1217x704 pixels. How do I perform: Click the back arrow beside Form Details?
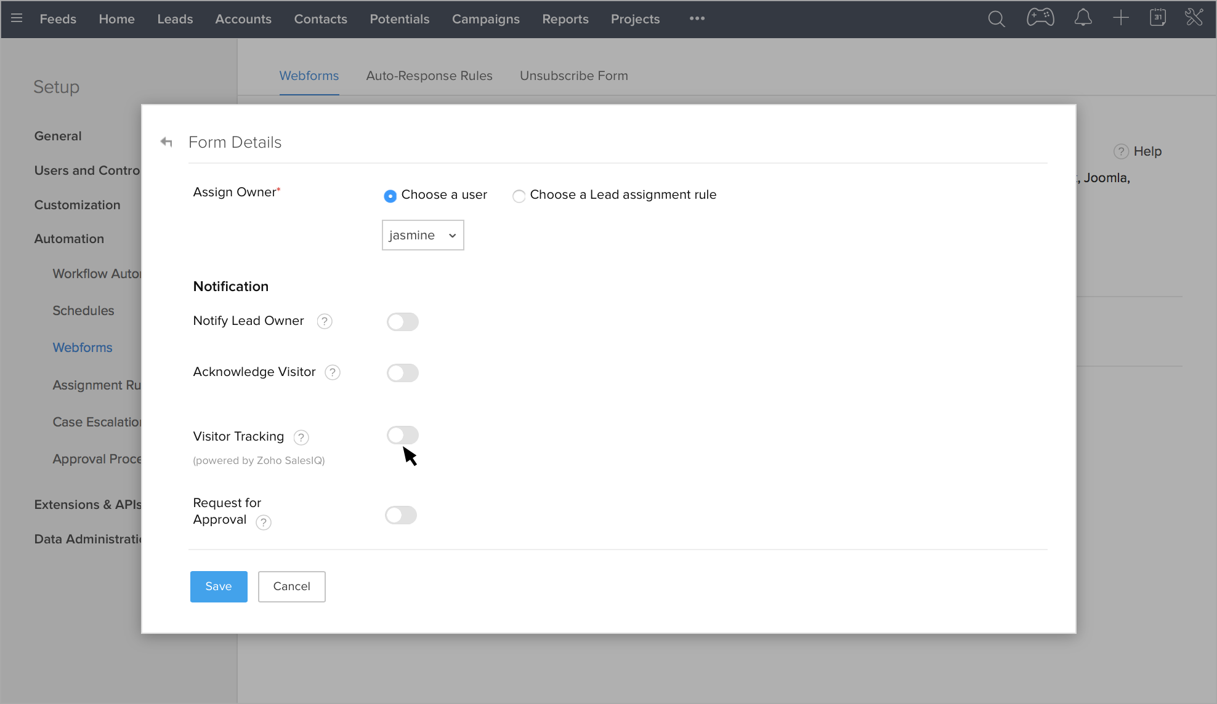pos(166,142)
